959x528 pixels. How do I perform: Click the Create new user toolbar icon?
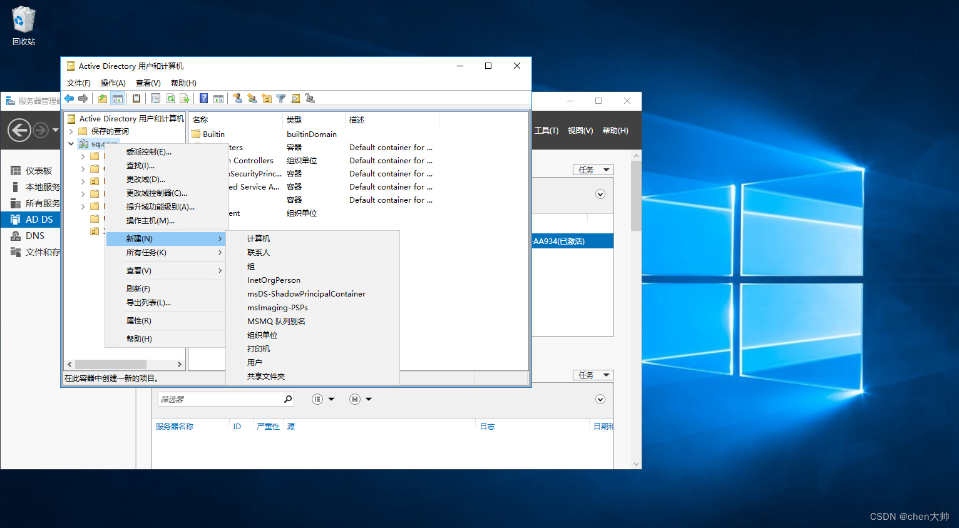click(x=237, y=98)
